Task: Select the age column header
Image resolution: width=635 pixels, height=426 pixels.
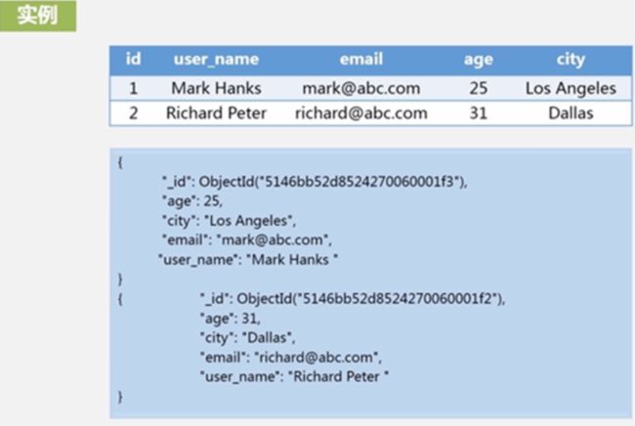Action: [x=479, y=61]
